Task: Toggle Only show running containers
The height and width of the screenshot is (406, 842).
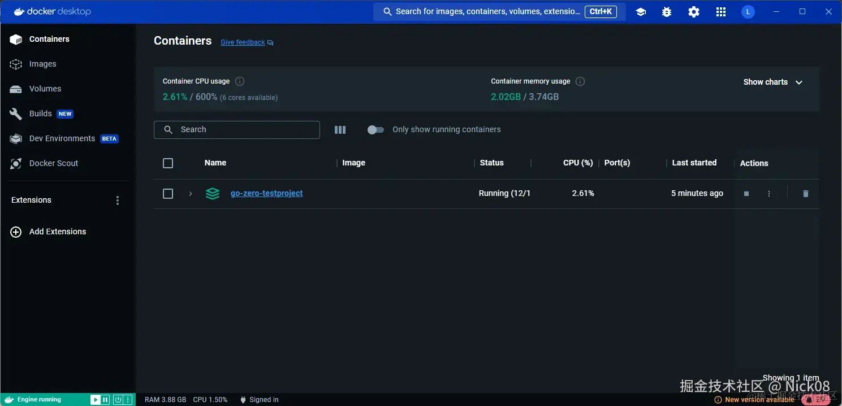Action: (x=375, y=130)
